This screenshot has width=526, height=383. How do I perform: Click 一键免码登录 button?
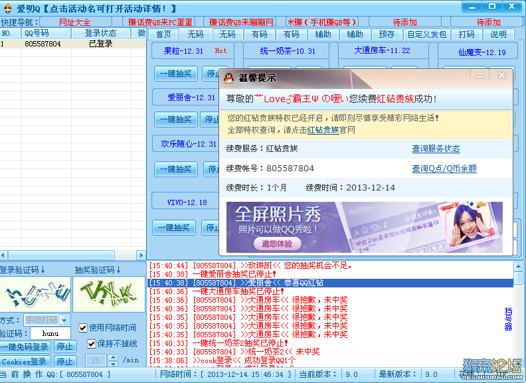tap(25, 346)
